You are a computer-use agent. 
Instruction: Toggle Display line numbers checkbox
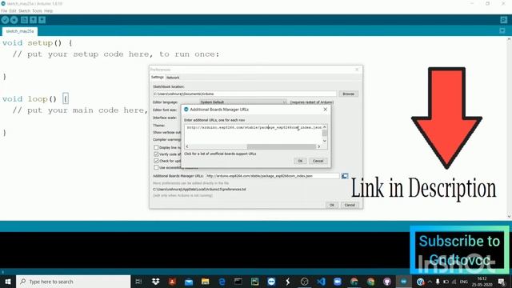[x=156, y=147]
